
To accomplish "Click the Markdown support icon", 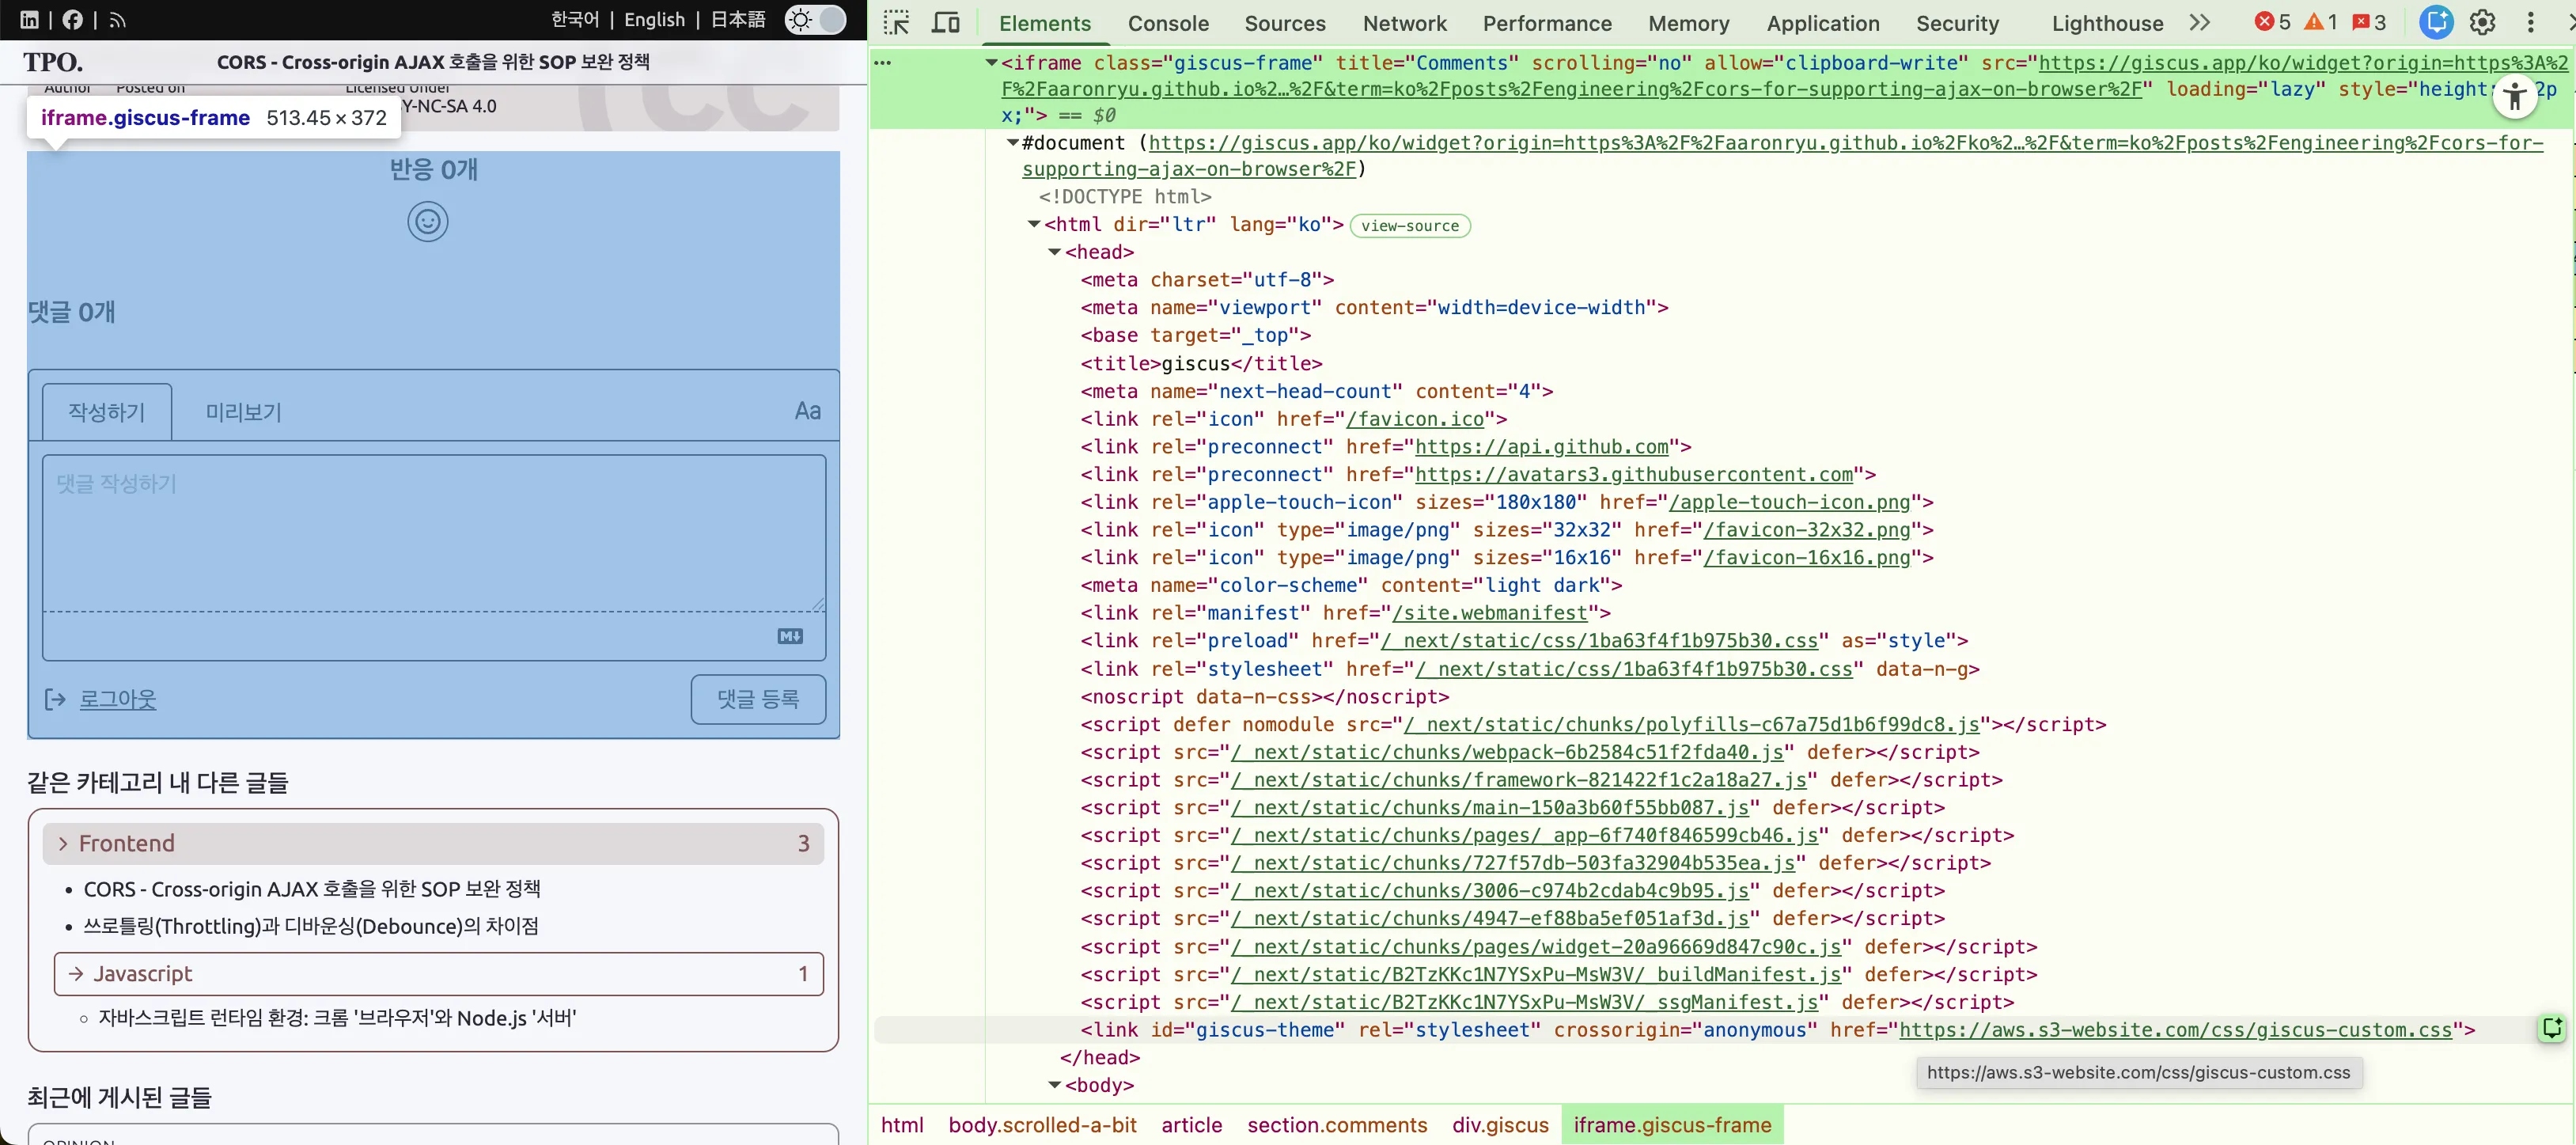I will click(790, 636).
